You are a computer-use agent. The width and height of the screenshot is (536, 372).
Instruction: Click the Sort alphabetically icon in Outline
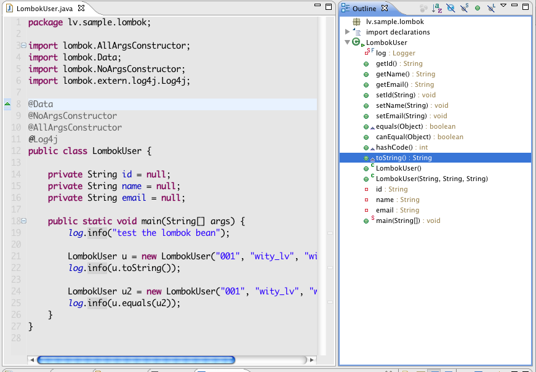[437, 8]
